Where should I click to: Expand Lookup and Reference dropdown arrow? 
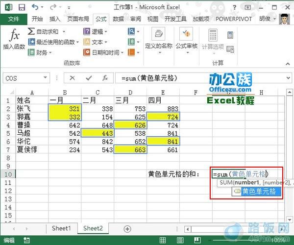coord(138,31)
